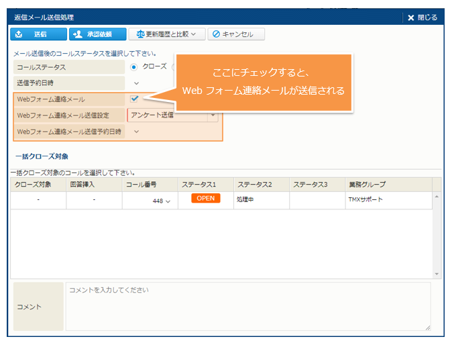Open the 更新履歴と比較 dropdown menu
This screenshot has width=452, height=343.
(166, 34)
